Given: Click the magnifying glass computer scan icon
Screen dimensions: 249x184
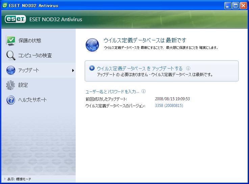Looking at the screenshot, I should pos(11,55).
